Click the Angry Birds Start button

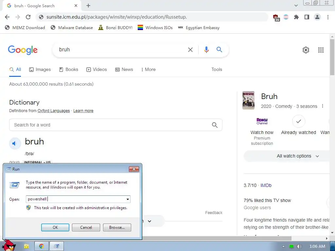point(8,245)
